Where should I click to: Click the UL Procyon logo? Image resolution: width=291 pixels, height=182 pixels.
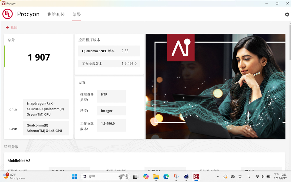8,14
